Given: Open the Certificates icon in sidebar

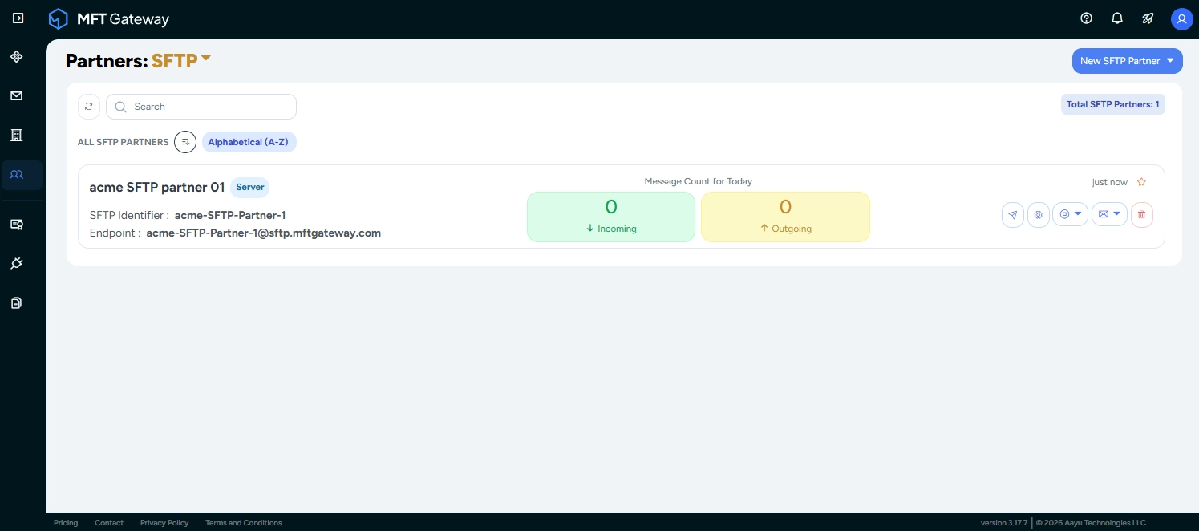Looking at the screenshot, I should pos(16,225).
